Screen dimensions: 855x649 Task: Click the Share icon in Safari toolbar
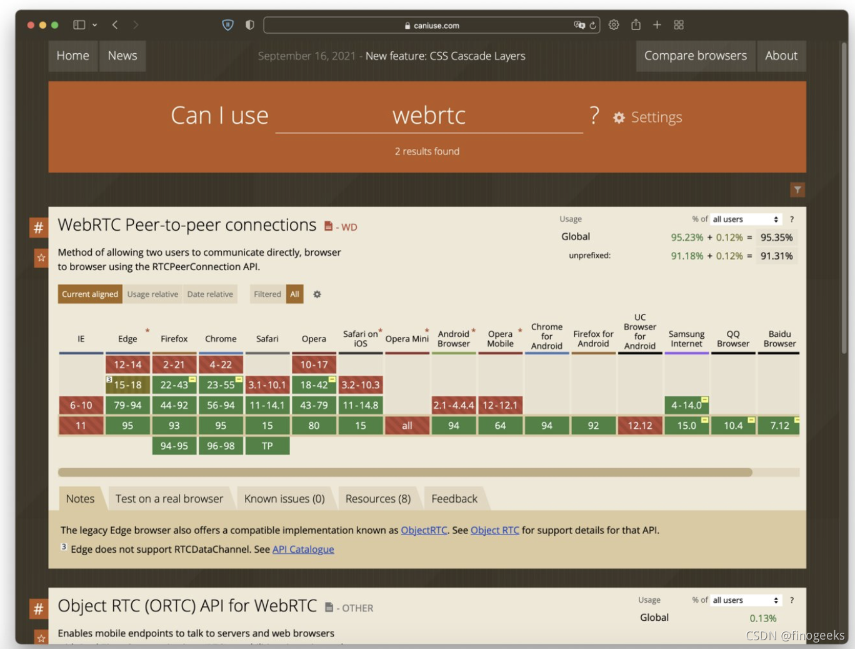636,24
